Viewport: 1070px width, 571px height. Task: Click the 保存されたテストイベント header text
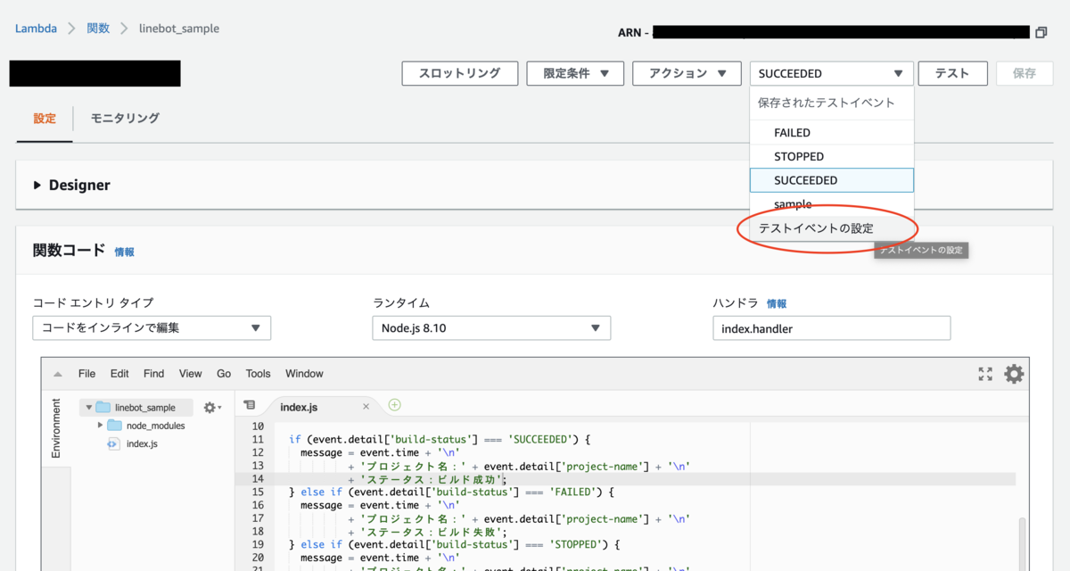(826, 103)
